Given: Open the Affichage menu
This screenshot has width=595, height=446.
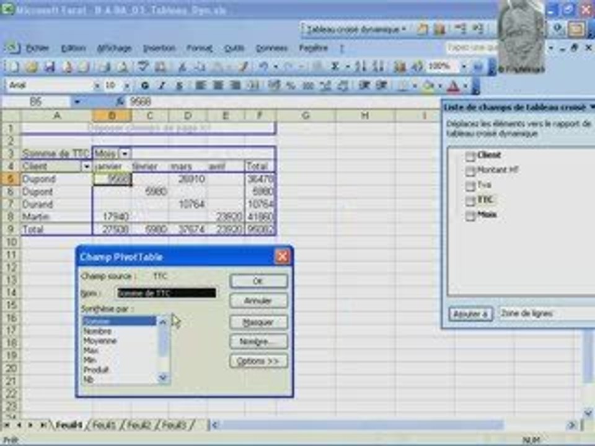Looking at the screenshot, I should click(114, 48).
